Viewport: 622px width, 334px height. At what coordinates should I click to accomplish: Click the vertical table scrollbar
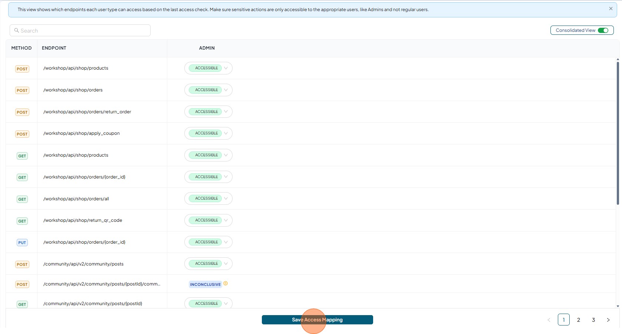tap(618, 133)
